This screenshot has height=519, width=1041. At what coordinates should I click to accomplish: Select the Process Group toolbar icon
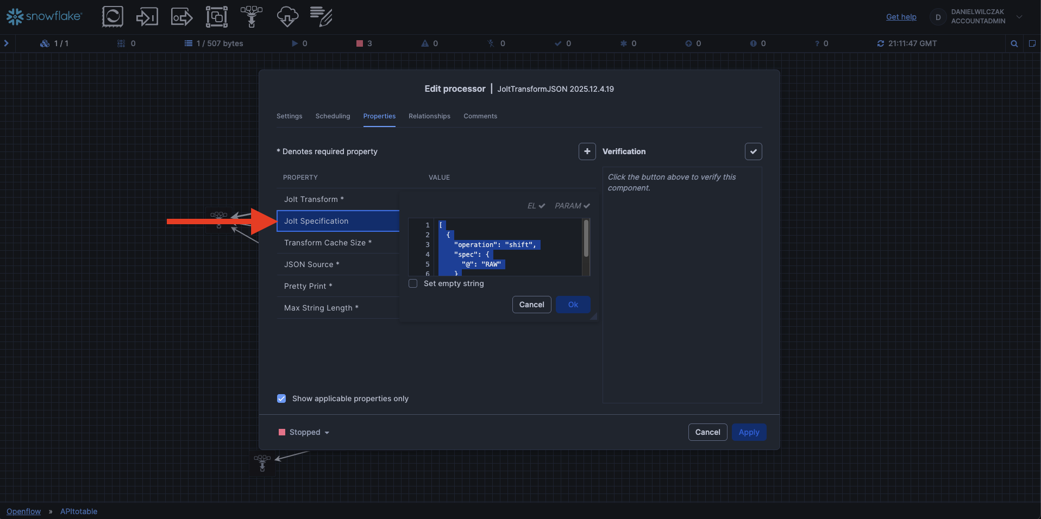[216, 17]
